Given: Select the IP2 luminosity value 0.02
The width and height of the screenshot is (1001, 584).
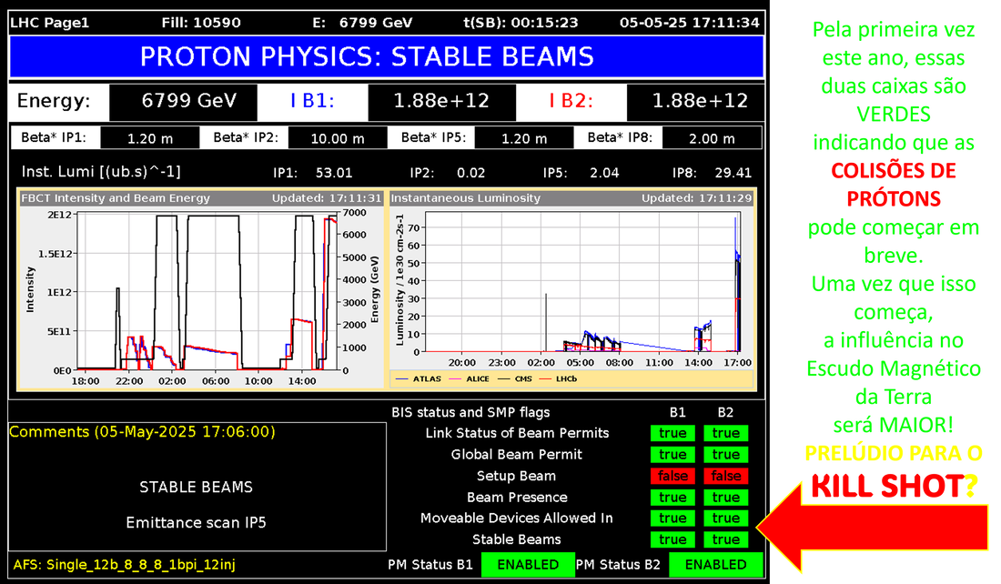Looking at the screenshot, I should tap(471, 173).
